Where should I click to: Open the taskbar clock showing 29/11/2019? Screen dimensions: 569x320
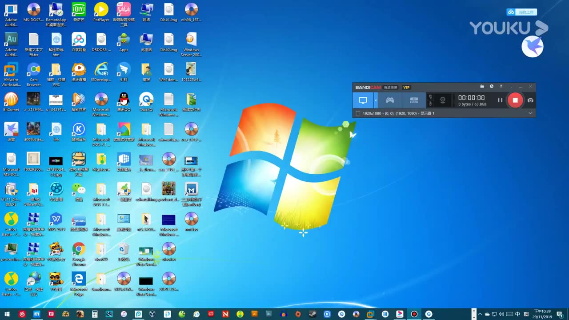pos(542,314)
